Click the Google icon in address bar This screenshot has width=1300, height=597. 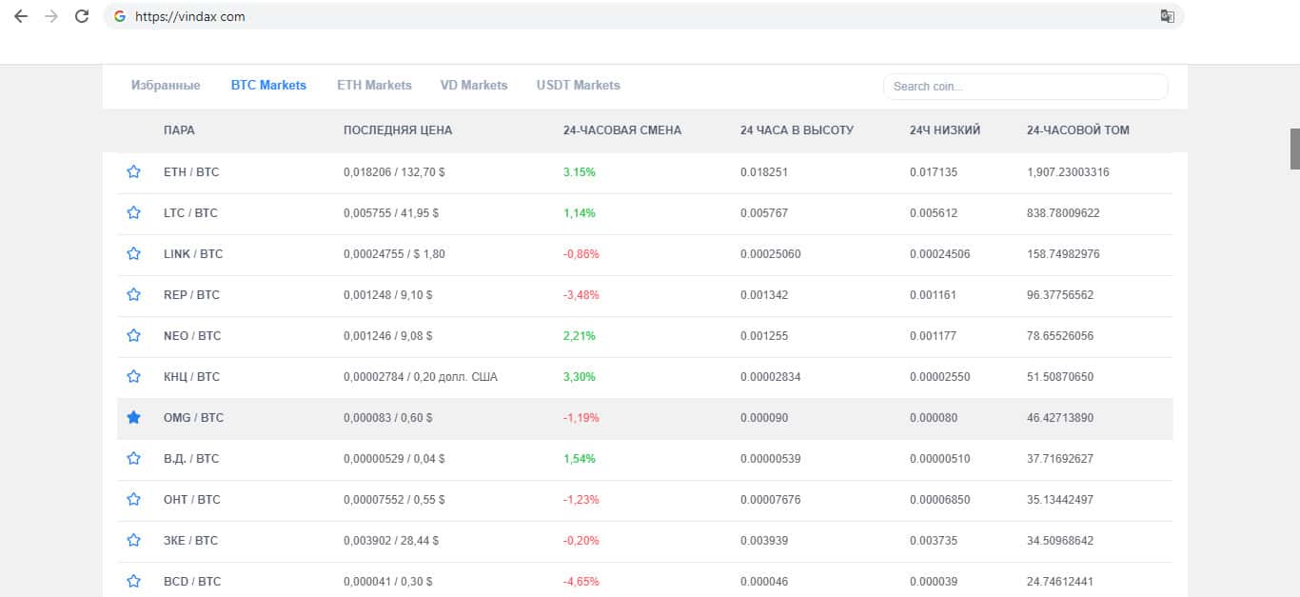point(120,16)
